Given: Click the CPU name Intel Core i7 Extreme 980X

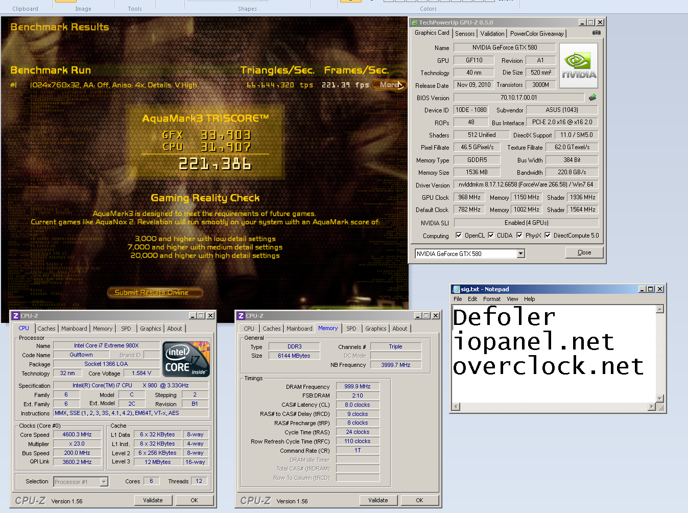Looking at the screenshot, I should [106, 346].
